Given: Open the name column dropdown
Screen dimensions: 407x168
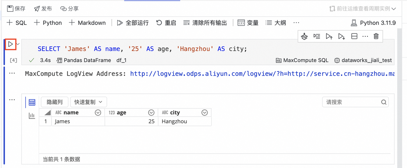Looking at the screenshot, I should click(98, 113).
